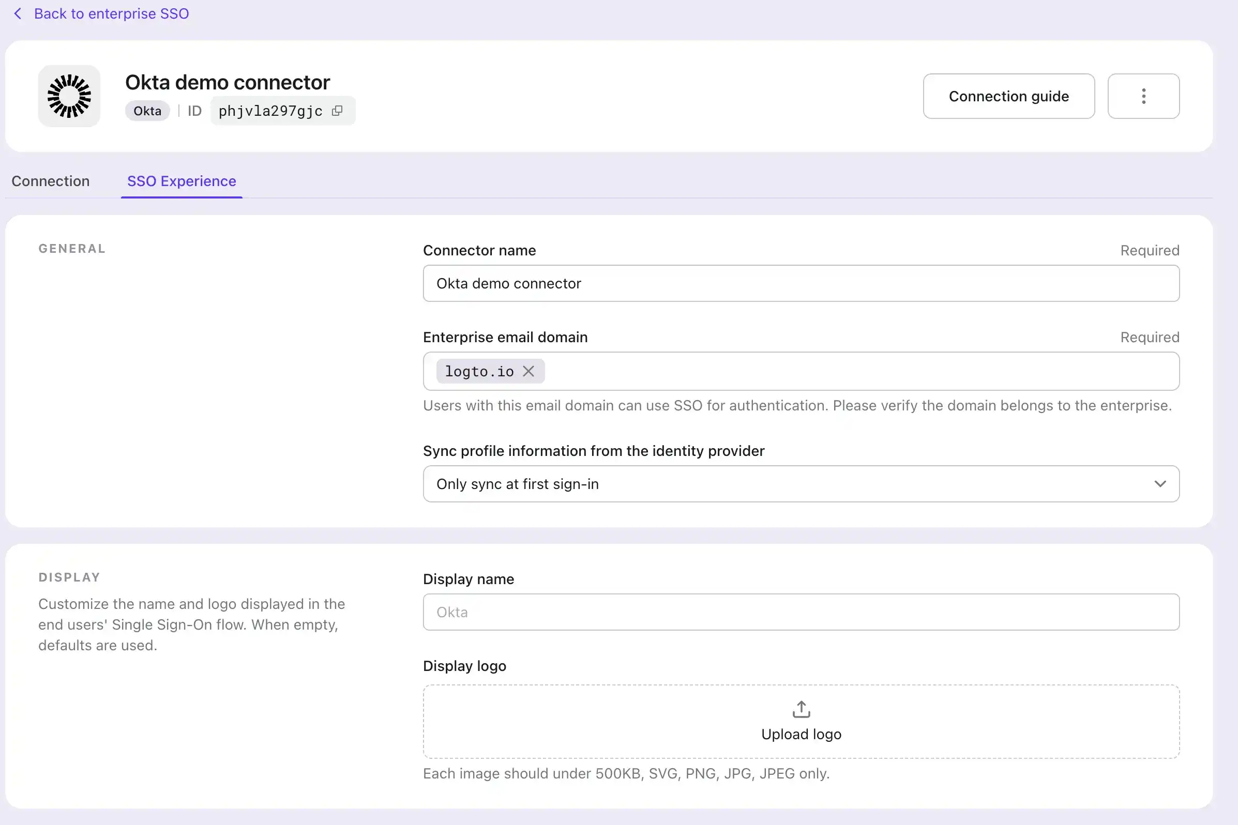The image size is (1238, 825).
Task: Click into the Display name field
Action: point(801,612)
